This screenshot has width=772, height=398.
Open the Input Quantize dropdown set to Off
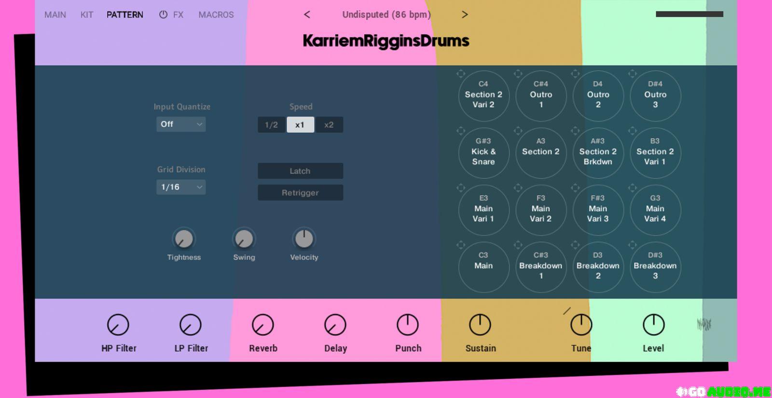click(x=181, y=124)
